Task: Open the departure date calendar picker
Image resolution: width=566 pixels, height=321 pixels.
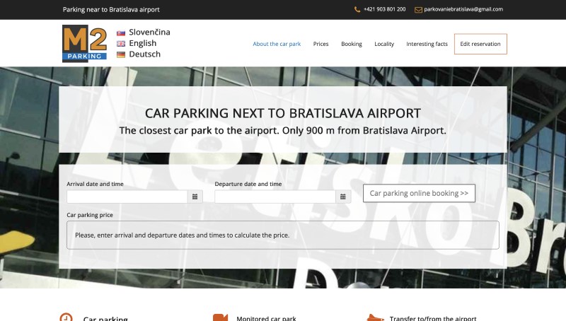Action: (343, 197)
